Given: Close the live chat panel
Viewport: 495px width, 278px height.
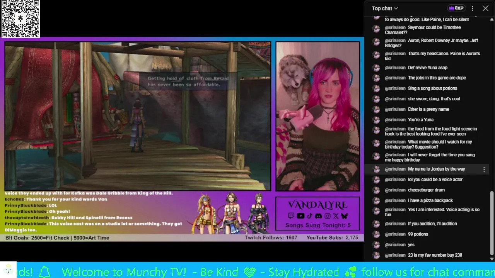Looking at the screenshot, I should [x=485, y=8].
